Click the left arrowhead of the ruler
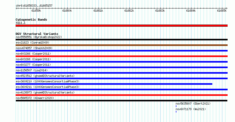The width and height of the screenshot is (235, 122). [16, 8]
